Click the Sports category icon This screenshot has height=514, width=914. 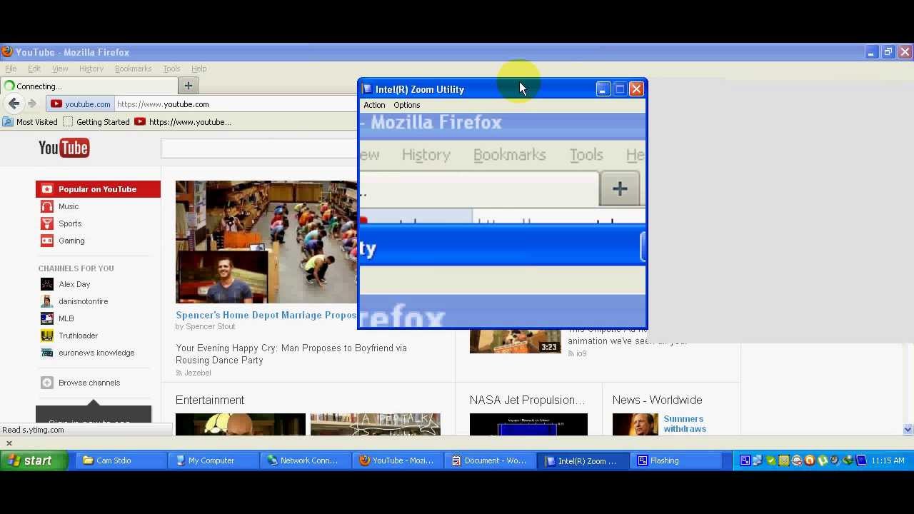pos(47,223)
